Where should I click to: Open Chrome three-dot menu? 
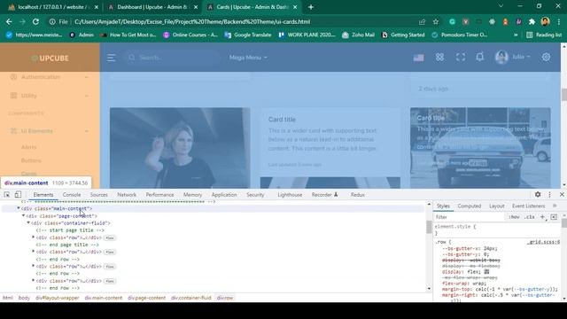point(559,21)
